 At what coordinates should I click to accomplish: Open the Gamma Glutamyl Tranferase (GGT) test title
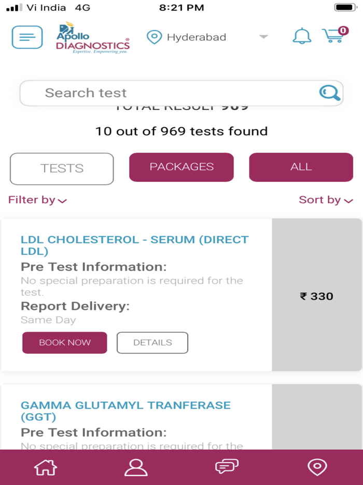click(x=125, y=411)
